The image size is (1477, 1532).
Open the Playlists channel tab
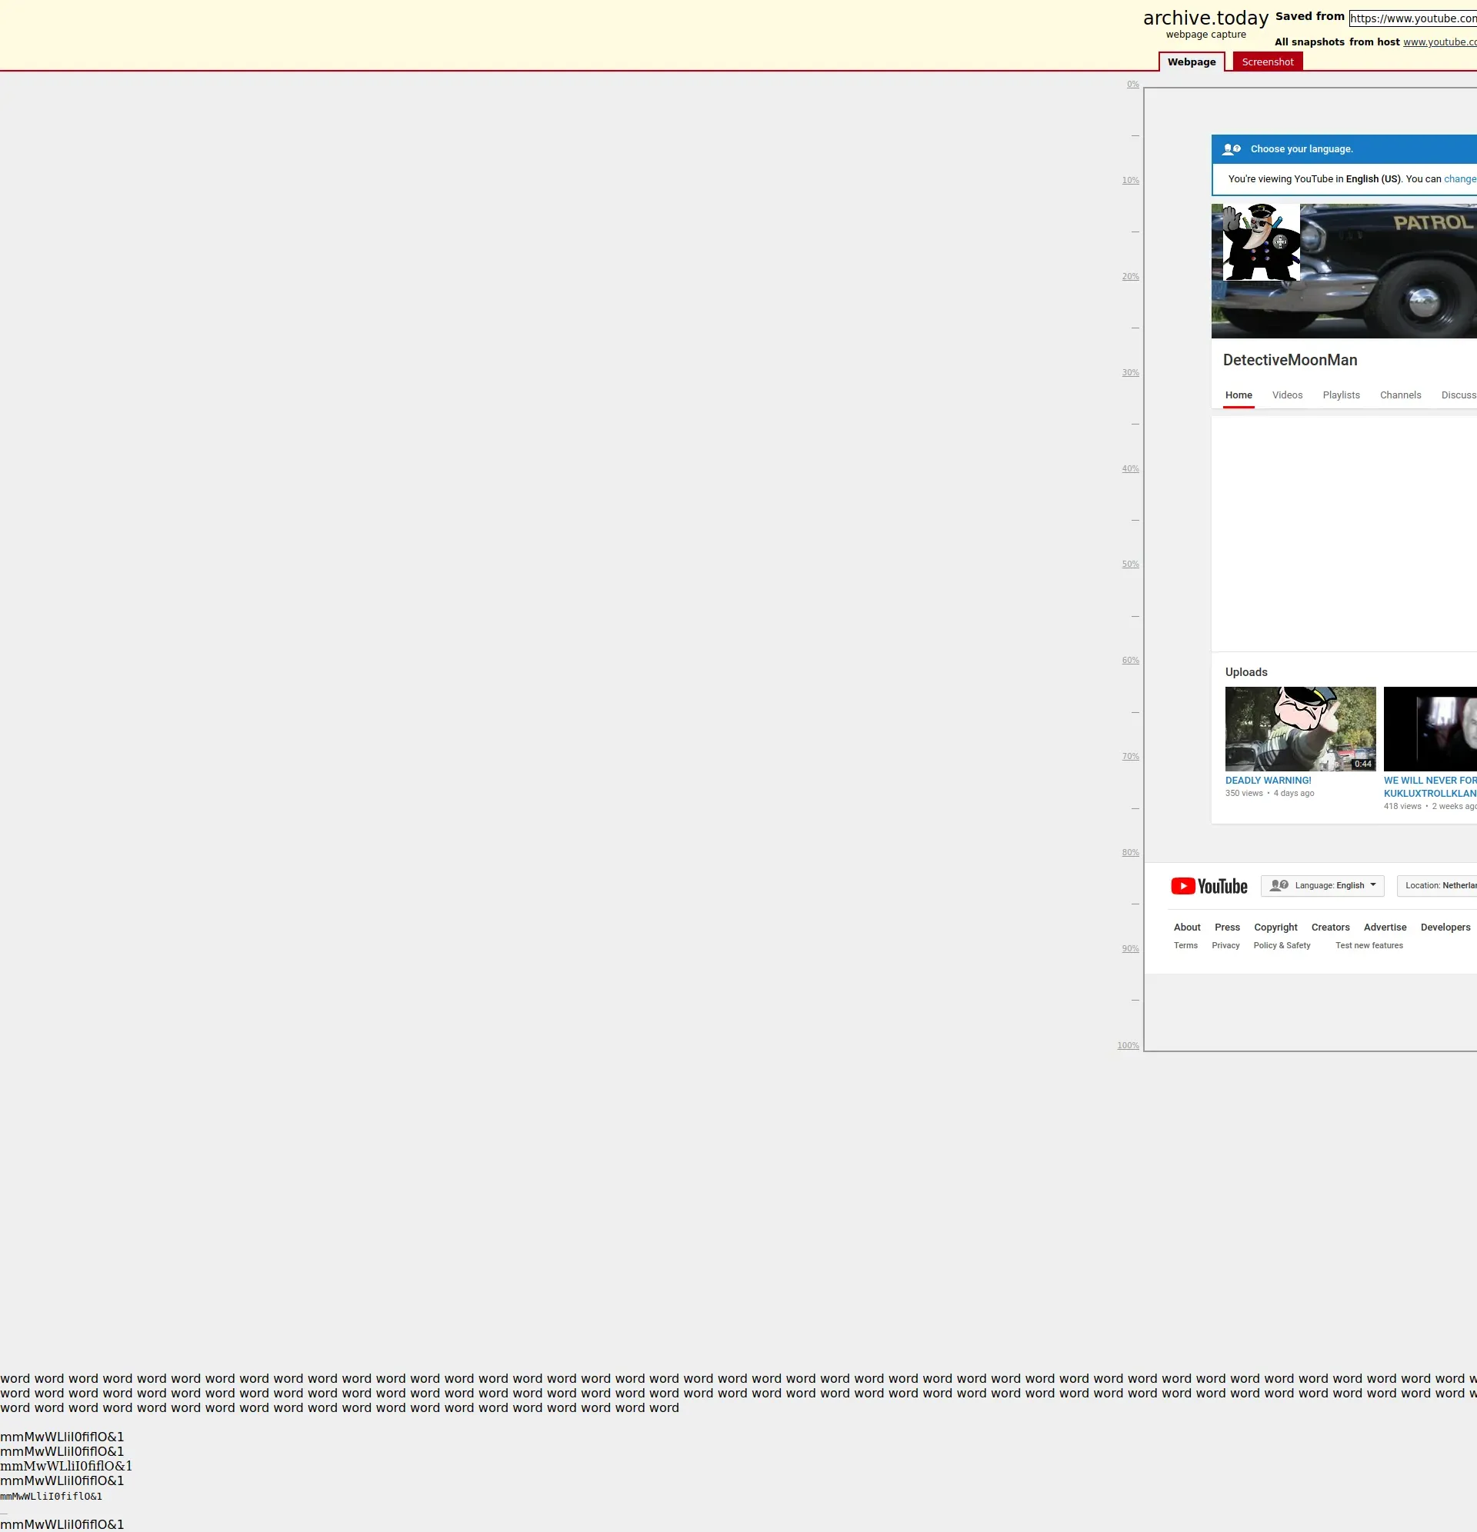(1340, 395)
